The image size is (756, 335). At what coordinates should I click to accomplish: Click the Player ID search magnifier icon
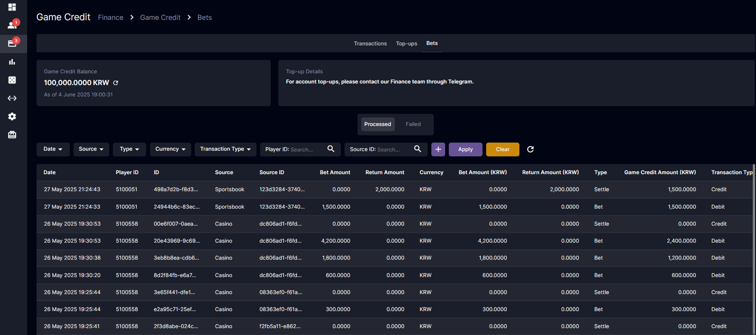coord(331,149)
